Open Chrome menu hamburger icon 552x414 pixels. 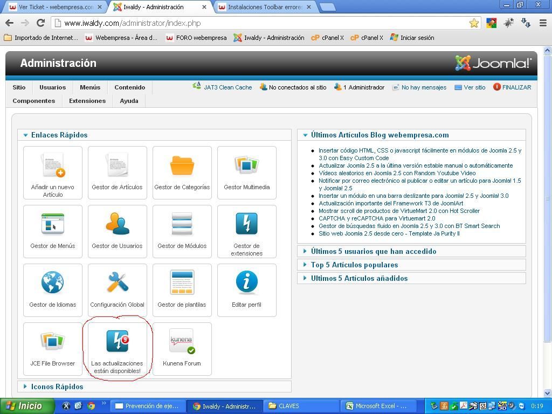click(543, 23)
